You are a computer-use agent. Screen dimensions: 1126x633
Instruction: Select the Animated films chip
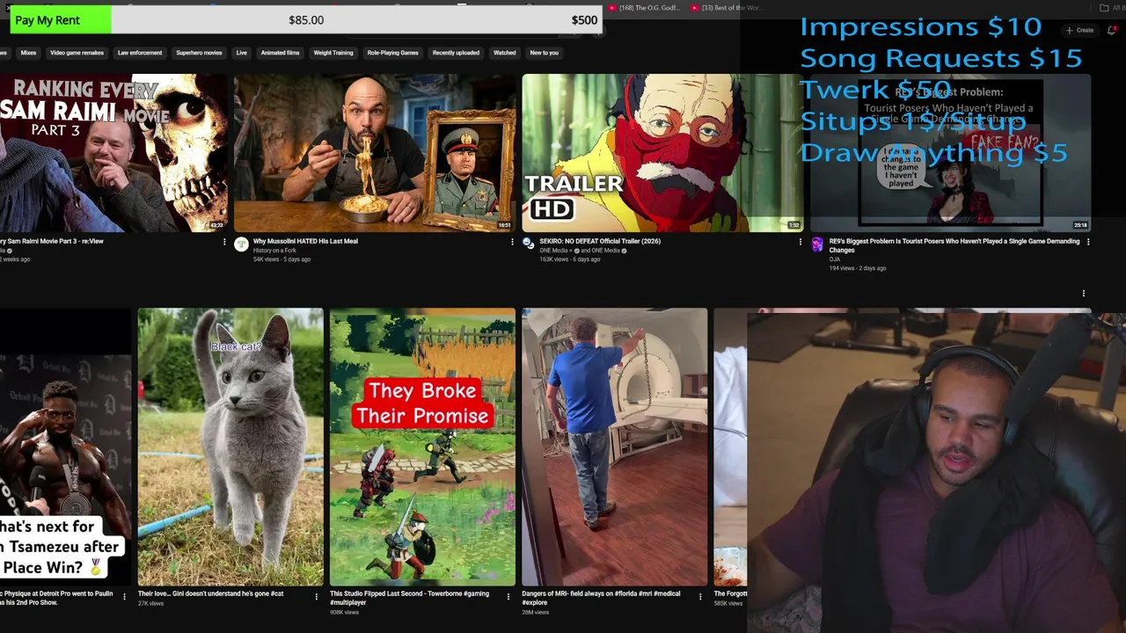(x=280, y=53)
